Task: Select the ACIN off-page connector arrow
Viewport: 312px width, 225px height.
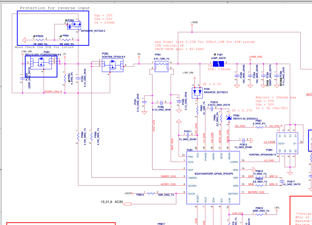Action: 127,204
